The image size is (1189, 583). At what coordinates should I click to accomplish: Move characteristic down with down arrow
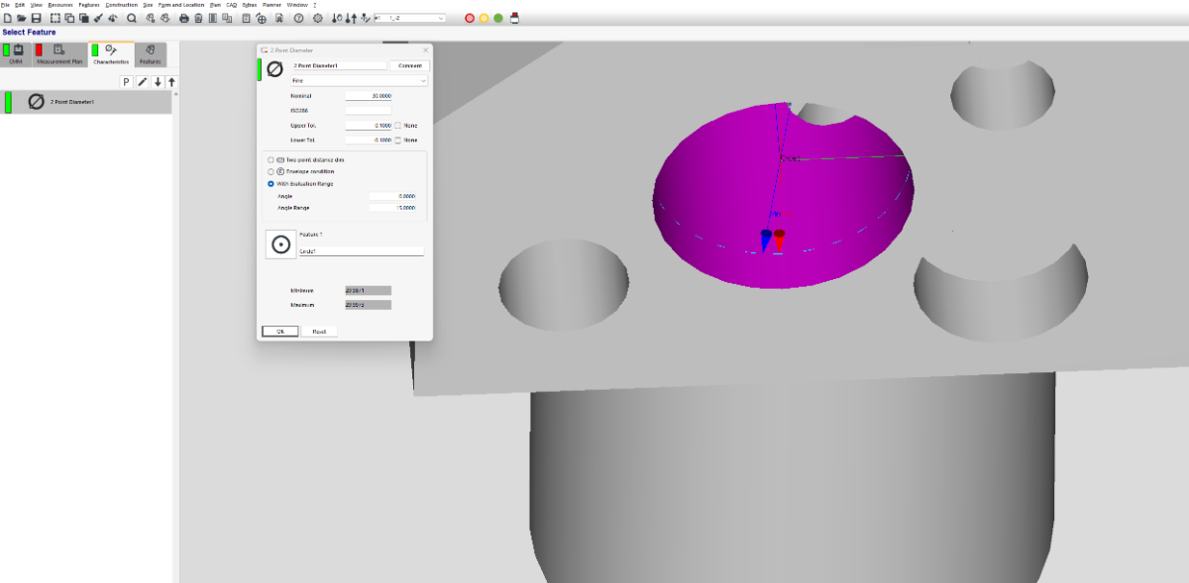158,82
